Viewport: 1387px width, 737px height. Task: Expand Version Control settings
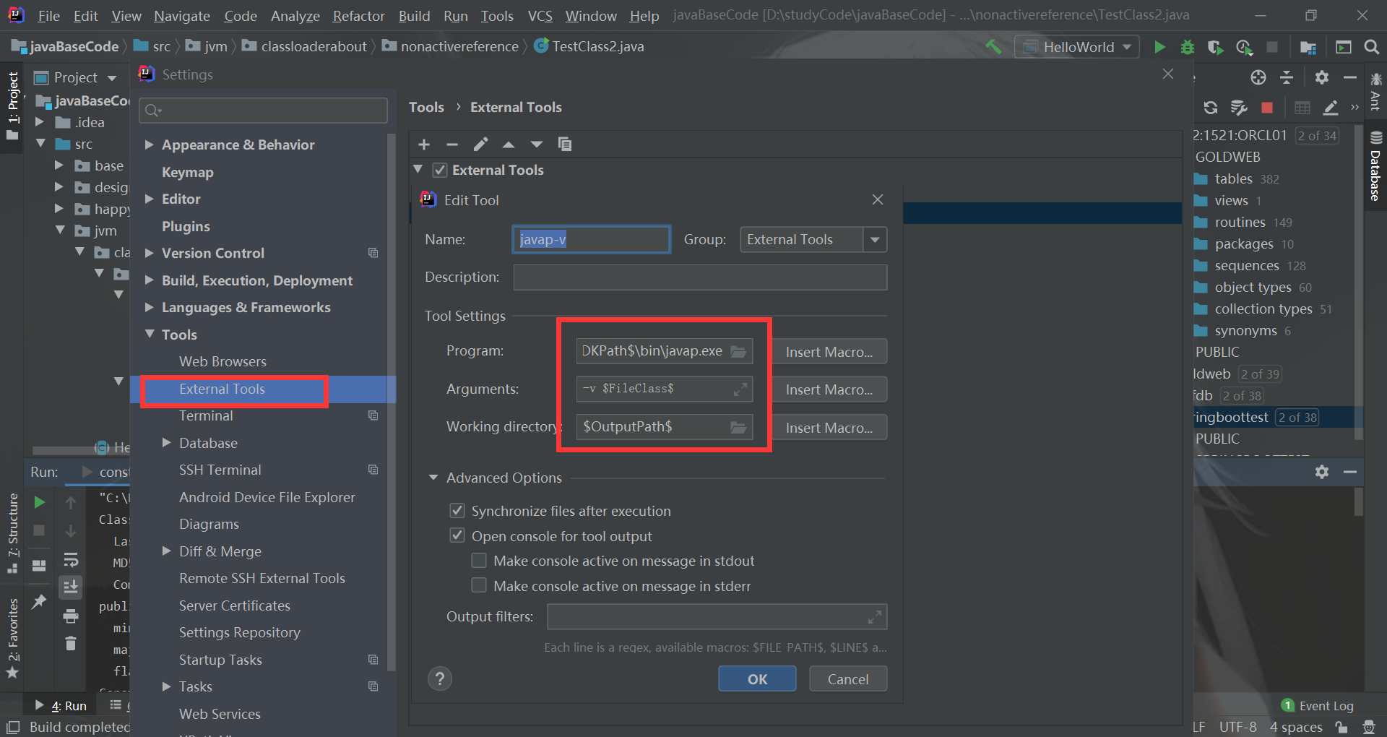[149, 253]
